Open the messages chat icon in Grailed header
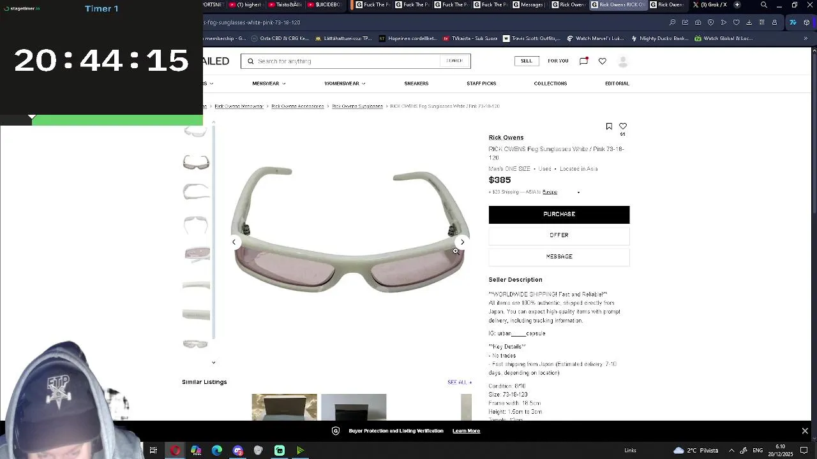The height and width of the screenshot is (459, 817). point(583,61)
